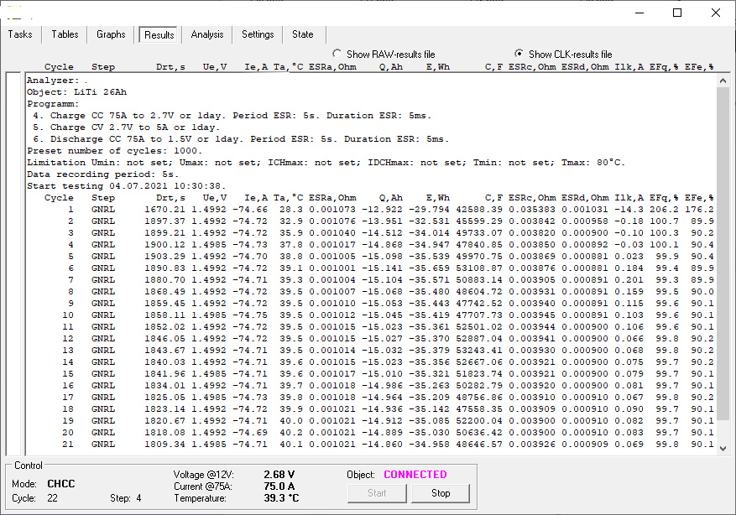
Task: Click cycle 1 duration value 1670.21
Action: [x=164, y=210]
